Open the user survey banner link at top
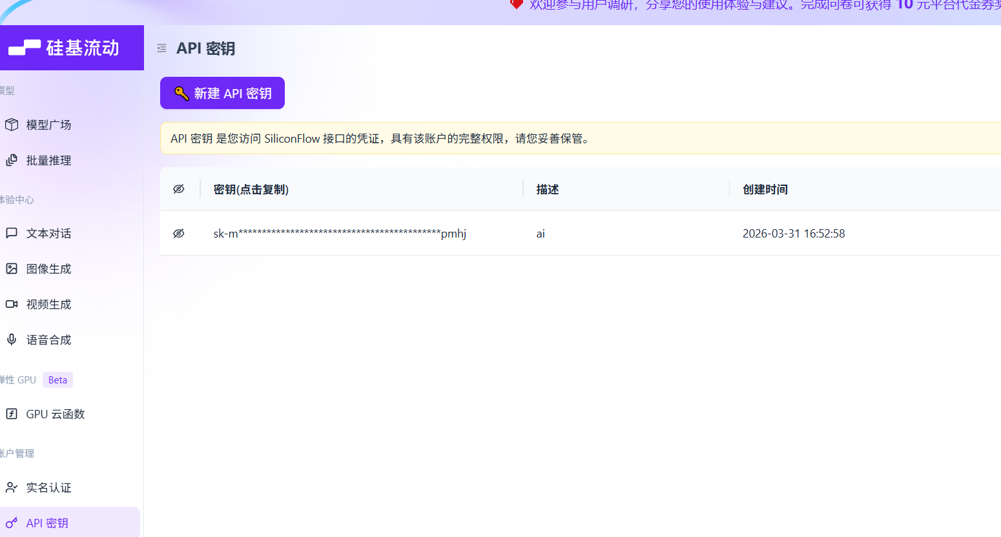Image resolution: width=1001 pixels, height=537 pixels. (x=765, y=5)
